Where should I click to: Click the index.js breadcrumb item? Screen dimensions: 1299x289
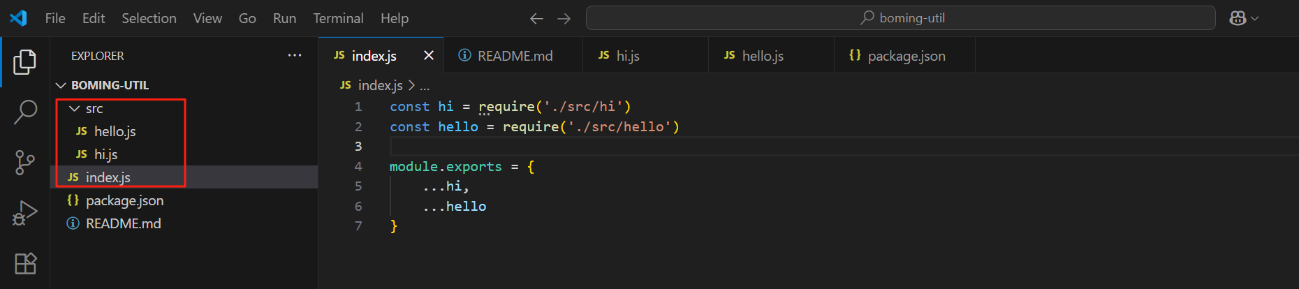(380, 85)
